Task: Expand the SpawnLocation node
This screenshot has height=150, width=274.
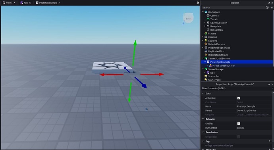Action: (205, 23)
